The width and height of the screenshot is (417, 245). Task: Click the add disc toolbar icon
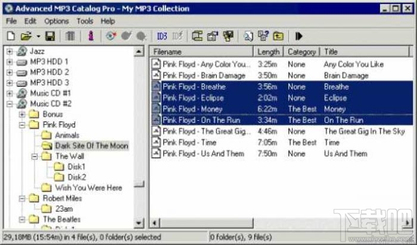click(111, 36)
